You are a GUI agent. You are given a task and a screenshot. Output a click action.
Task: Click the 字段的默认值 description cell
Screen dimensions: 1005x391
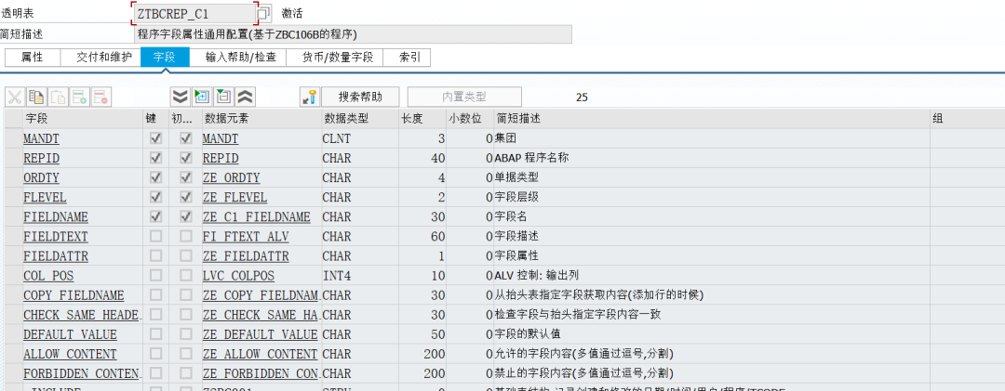tap(712, 334)
